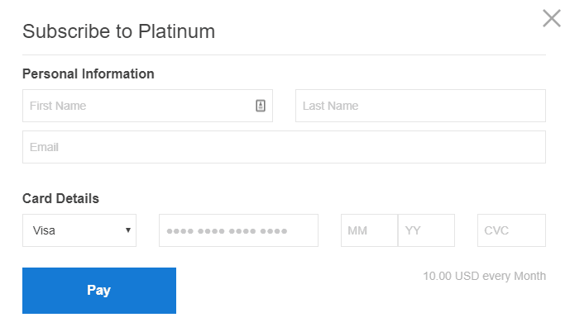Close the Subscribe to Platinum dialog
The image size is (570, 327).
pyautogui.click(x=552, y=18)
